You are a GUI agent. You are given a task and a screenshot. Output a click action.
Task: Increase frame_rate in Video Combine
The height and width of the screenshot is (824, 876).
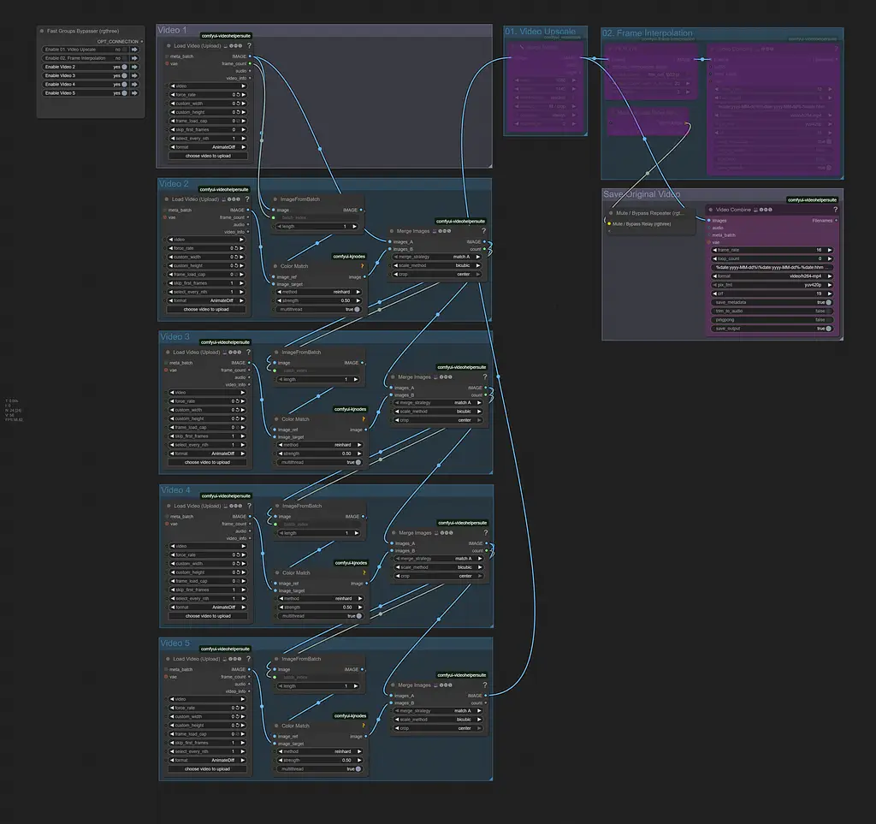pos(830,250)
